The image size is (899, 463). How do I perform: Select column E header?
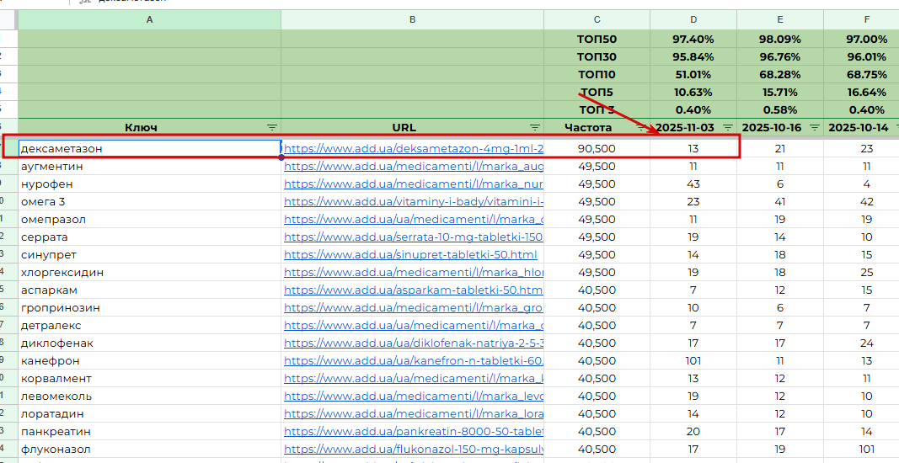(x=779, y=19)
